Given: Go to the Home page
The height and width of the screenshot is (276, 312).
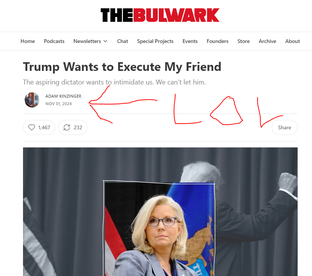Looking at the screenshot, I should (x=28, y=41).
